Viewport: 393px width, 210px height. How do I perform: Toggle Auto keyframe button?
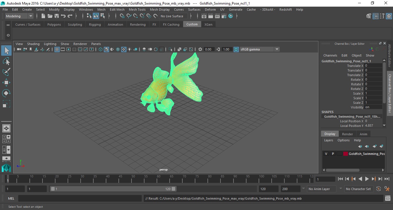pyautogui.click(x=379, y=189)
